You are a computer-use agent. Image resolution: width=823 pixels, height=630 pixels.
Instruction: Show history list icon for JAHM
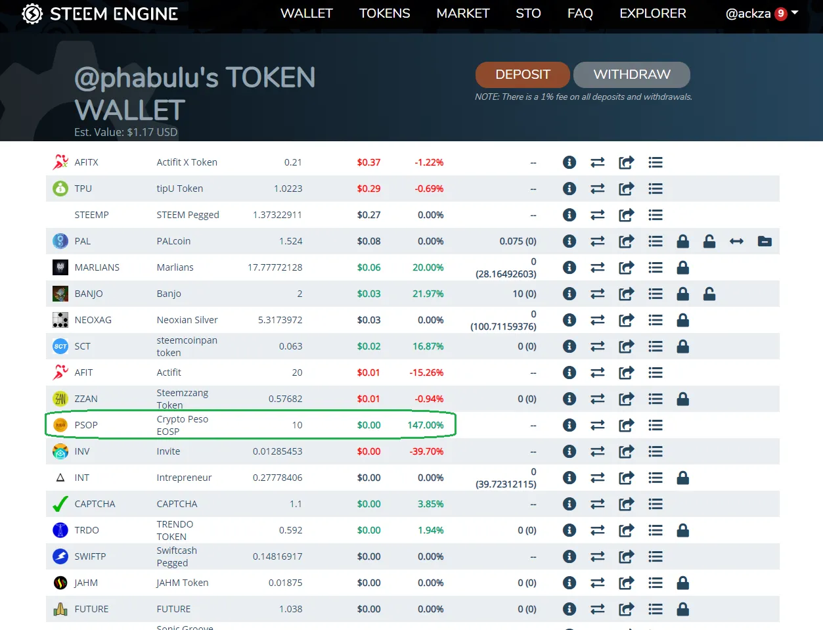[656, 583]
